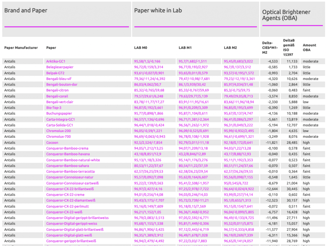
Task: Open the Chromolux-700 link
Action: coord(58,137)
